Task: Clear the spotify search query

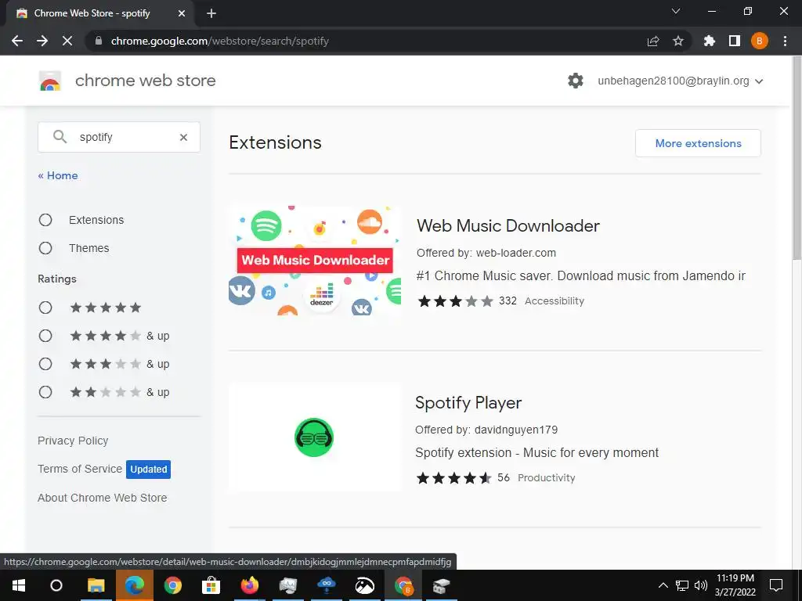Action: [x=183, y=137]
